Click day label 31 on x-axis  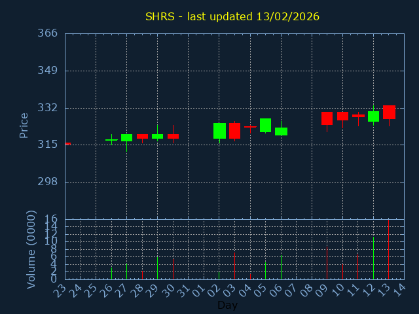tap(183, 290)
